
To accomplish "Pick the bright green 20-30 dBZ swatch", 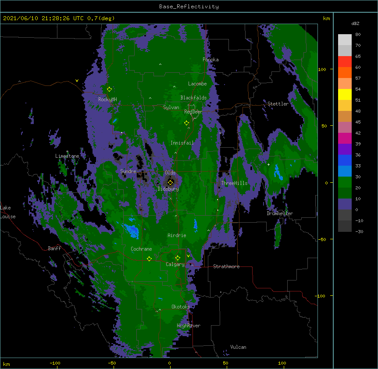I will 345,182.
